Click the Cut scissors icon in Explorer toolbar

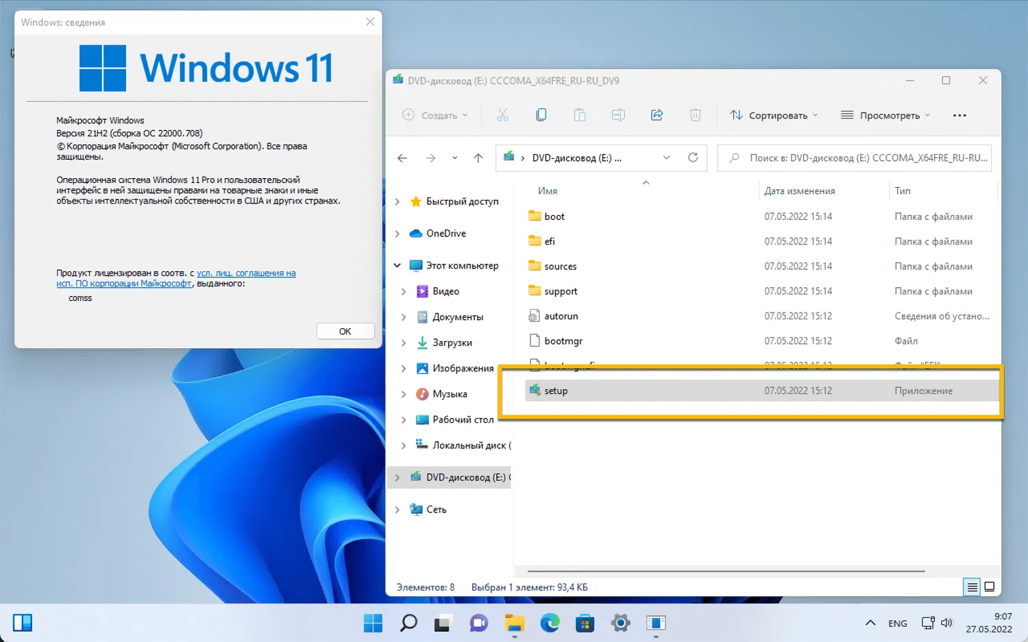(x=502, y=115)
